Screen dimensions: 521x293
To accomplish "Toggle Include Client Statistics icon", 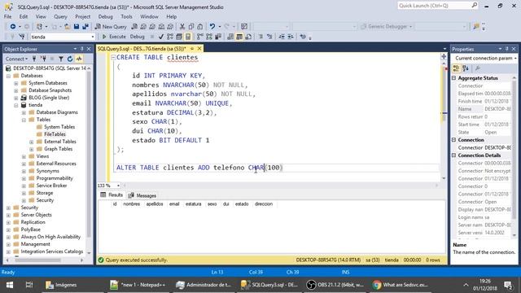I will click(218, 37).
